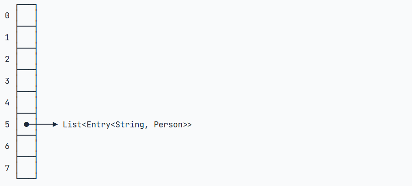Click the index number 7
The height and width of the screenshot is (186, 412).
point(7,168)
